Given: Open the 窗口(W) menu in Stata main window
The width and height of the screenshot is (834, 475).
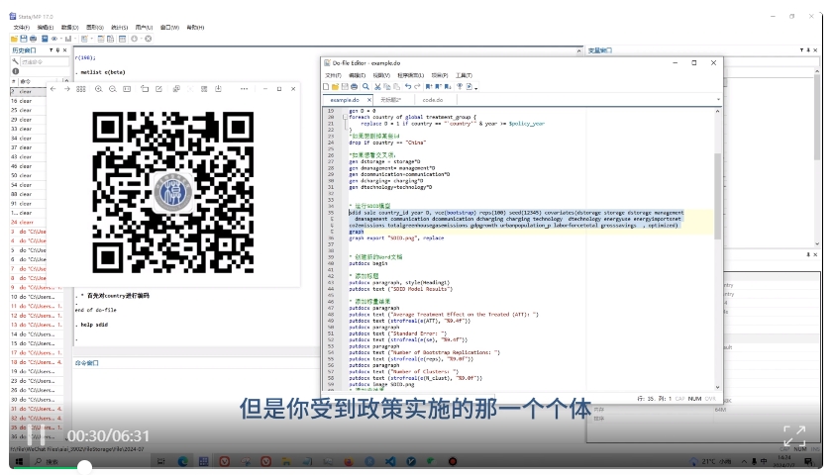Looking at the screenshot, I should click(169, 27).
